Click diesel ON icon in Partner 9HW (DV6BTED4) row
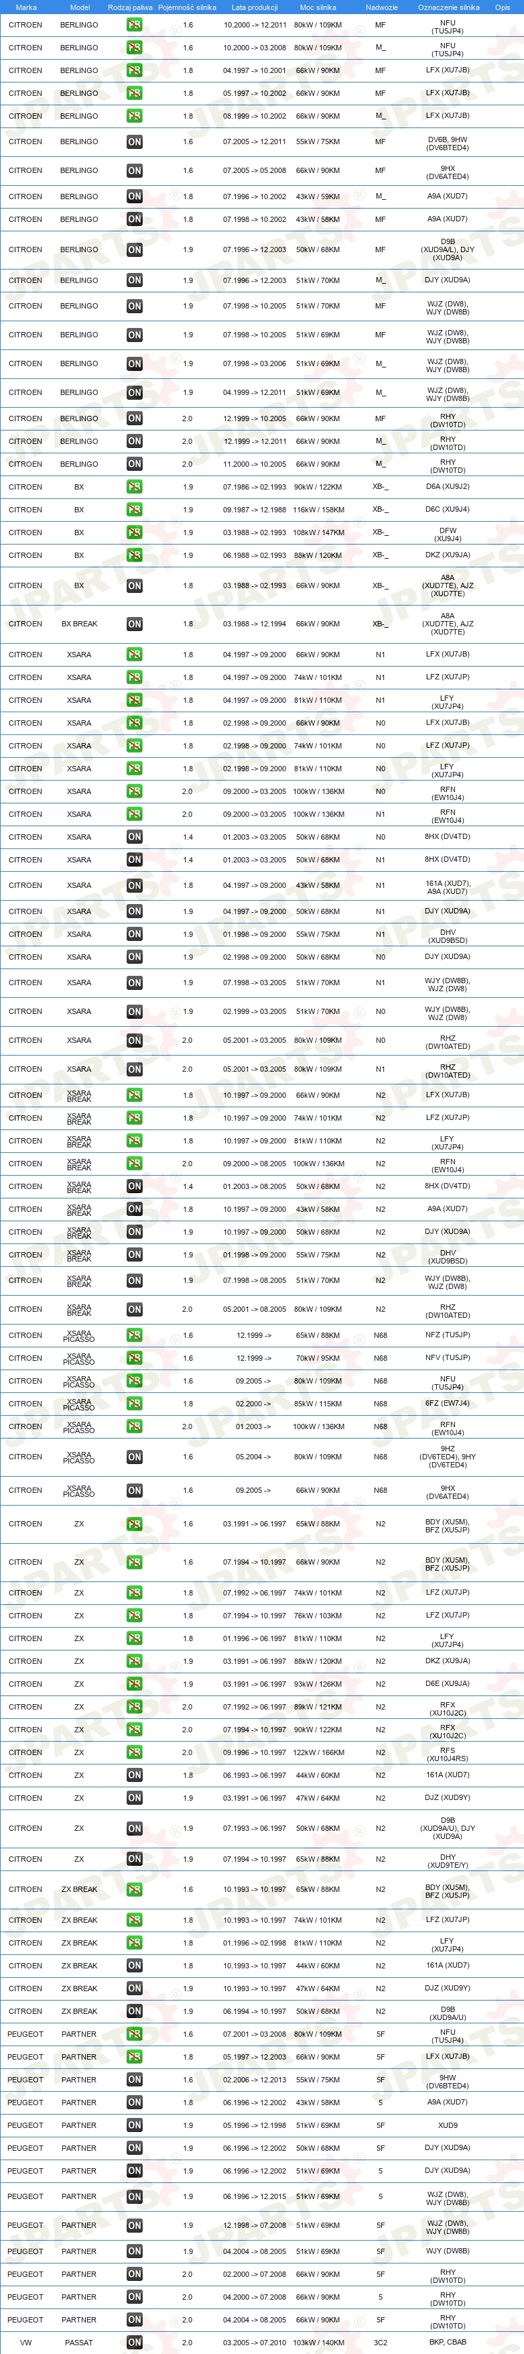Viewport: 524px width, 2354px height. tap(134, 2080)
